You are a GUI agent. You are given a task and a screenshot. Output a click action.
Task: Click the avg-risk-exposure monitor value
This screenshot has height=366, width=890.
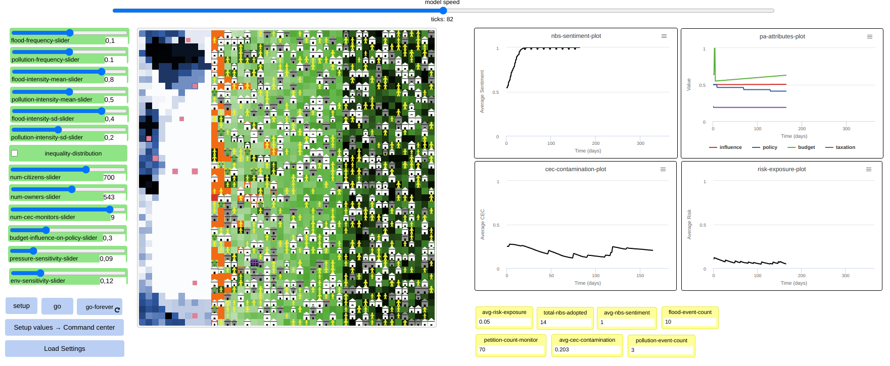[x=504, y=322]
